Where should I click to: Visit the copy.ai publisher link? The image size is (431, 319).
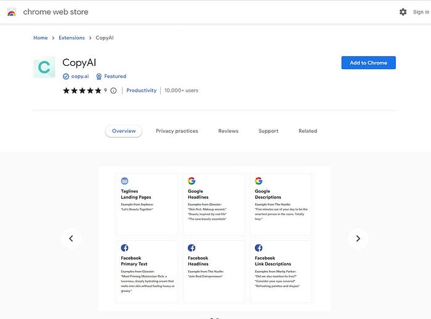point(80,76)
